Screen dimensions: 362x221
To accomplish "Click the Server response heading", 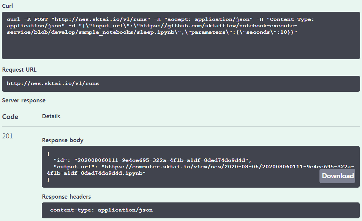I will (24, 100).
